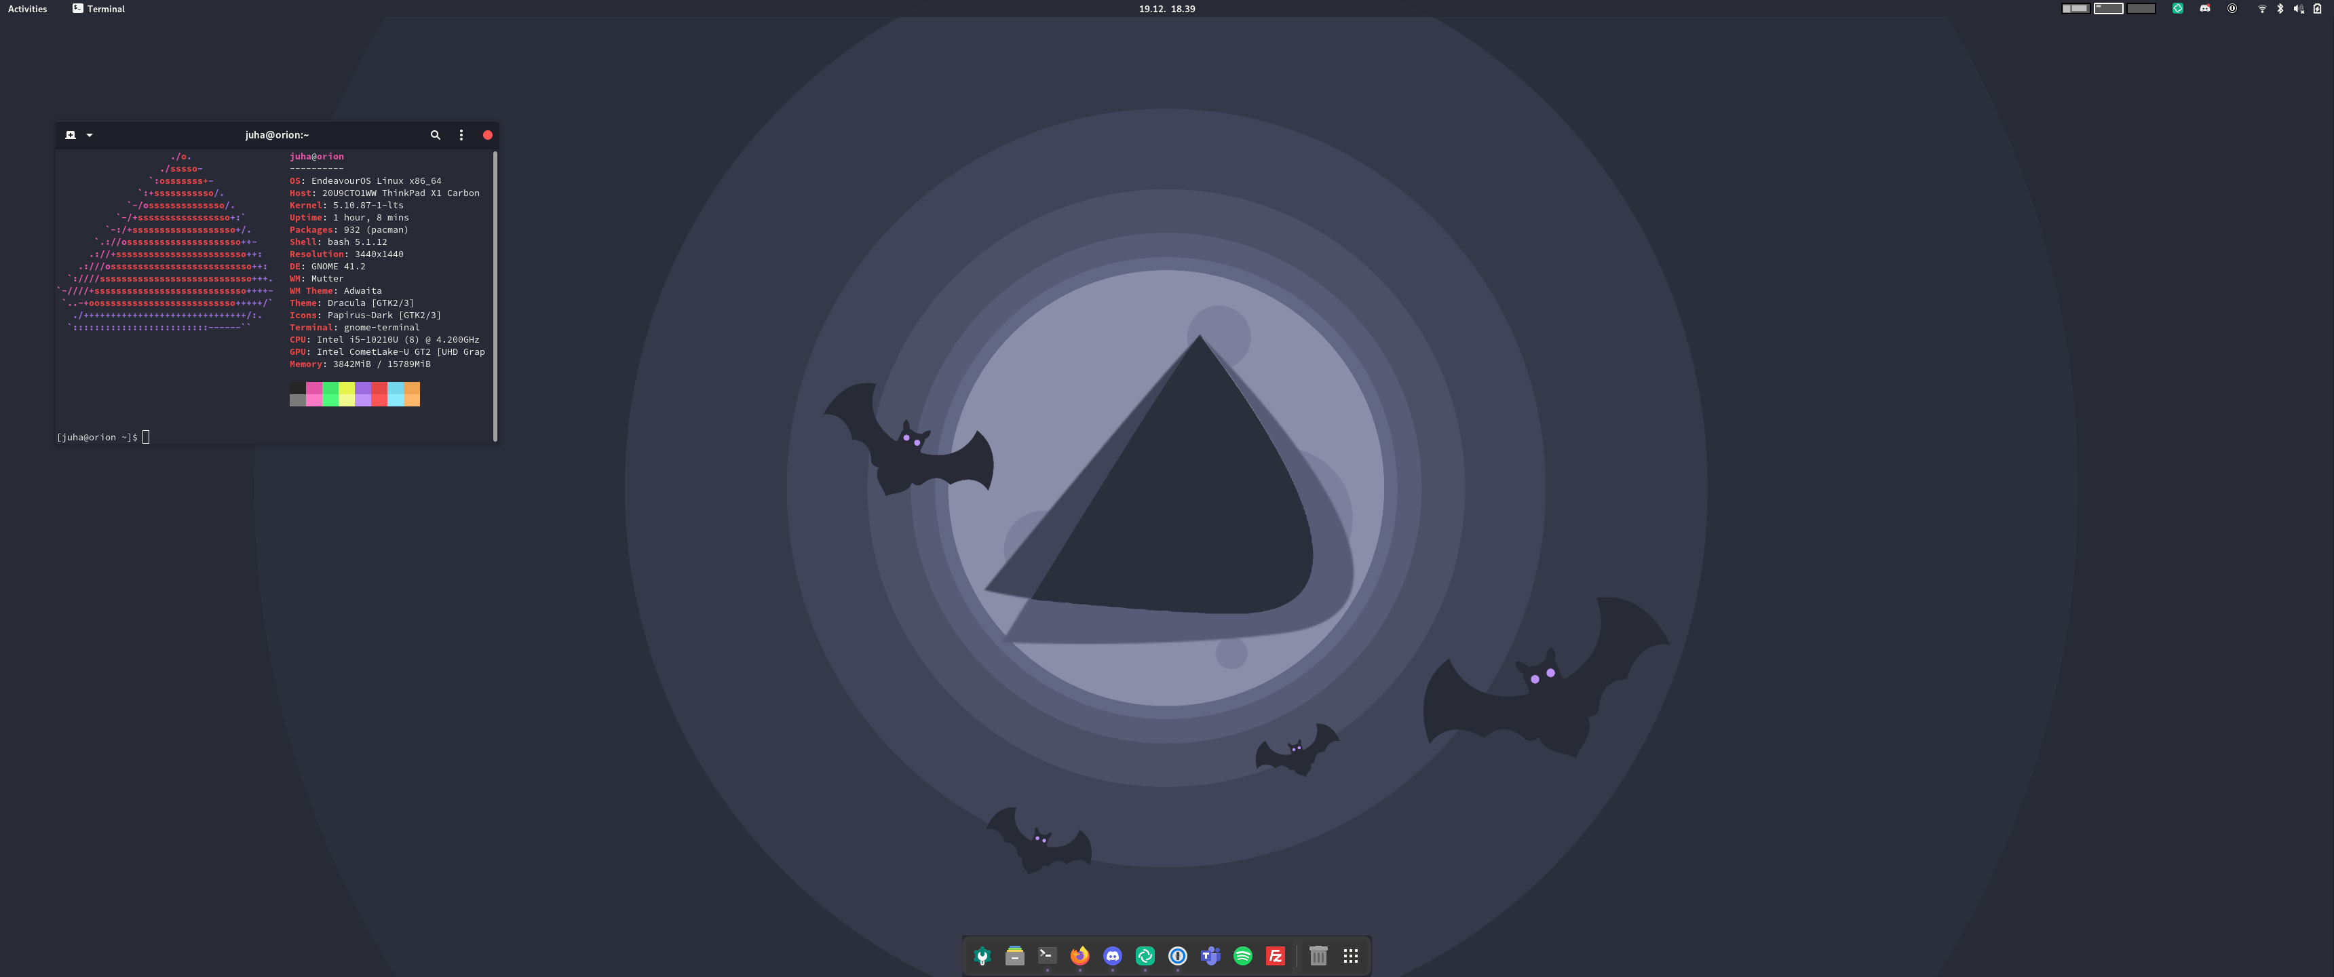2334x977 pixels.
Task: Click the muted volume status icon
Action: [2299, 8]
